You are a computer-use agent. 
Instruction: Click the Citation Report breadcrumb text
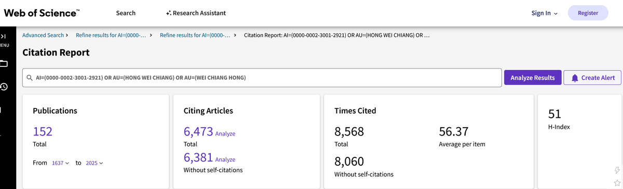336,35
